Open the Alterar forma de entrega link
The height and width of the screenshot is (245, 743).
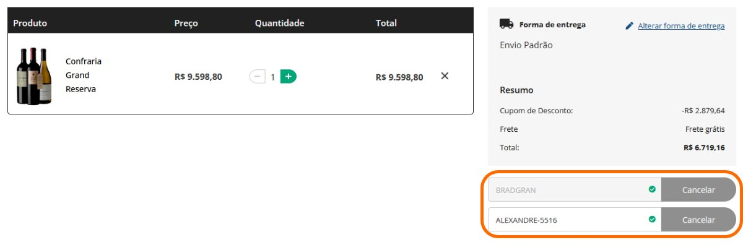coord(681,26)
